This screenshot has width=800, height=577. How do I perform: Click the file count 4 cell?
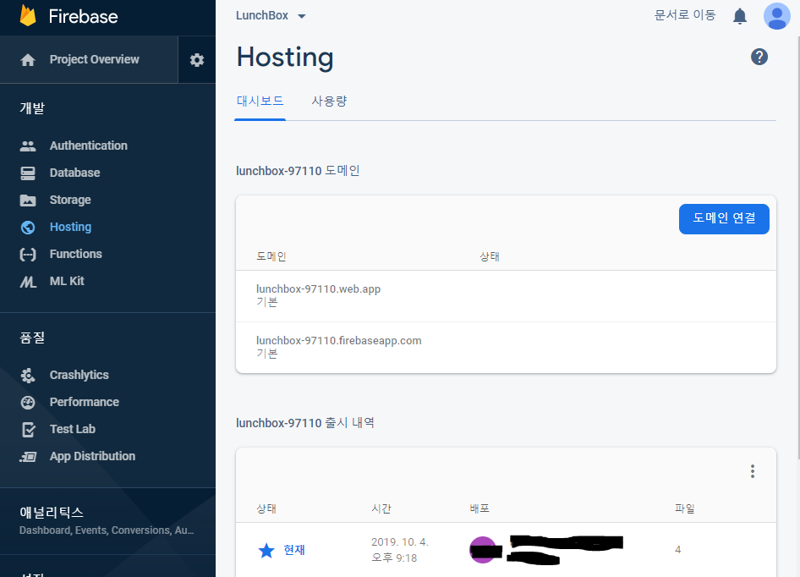(677, 550)
